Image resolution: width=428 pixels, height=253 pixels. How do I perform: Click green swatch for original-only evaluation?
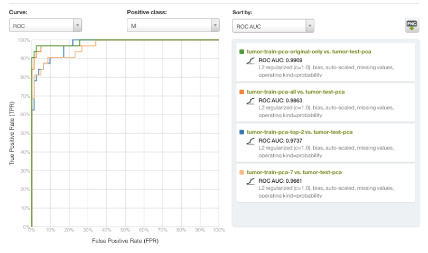coord(242,52)
